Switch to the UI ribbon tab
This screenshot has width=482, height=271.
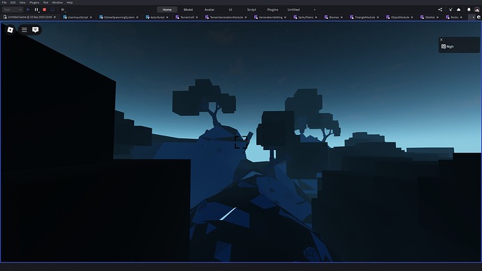click(231, 10)
